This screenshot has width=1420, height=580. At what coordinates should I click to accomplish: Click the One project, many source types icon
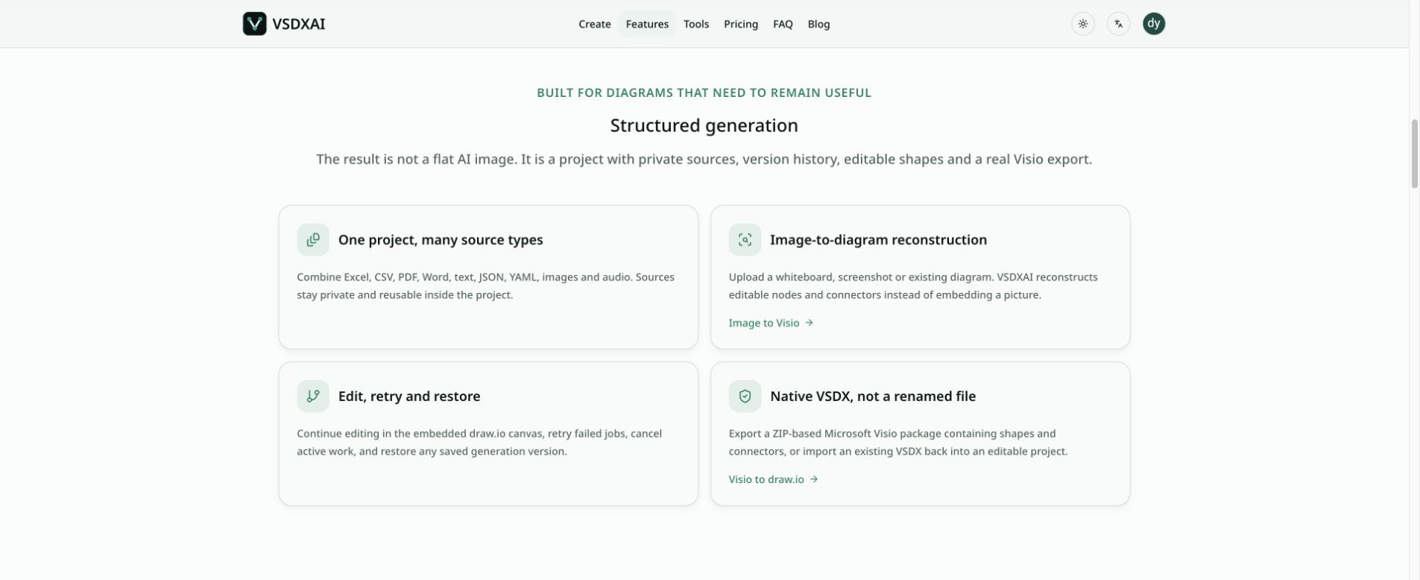(x=313, y=239)
